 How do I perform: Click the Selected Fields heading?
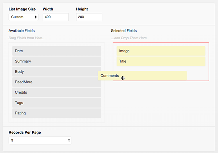tap(124, 31)
